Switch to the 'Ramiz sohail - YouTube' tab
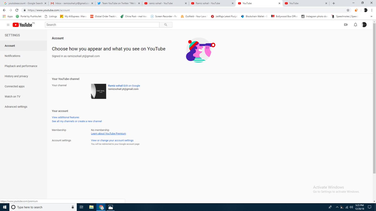This screenshot has width=376, height=211. tap(212, 3)
